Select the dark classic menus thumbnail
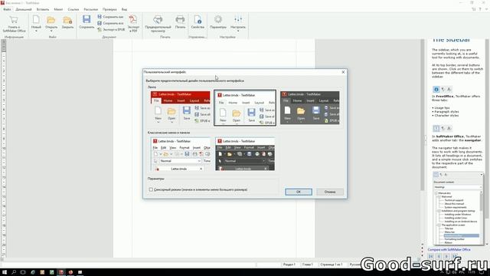Viewport: 490px width, 276px height. (245, 154)
